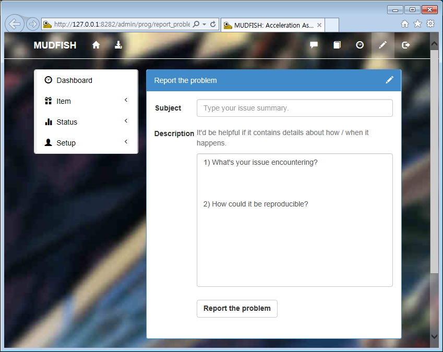Screen dimensions: 443x352
Task: Select the MUDFISH: Acceleration browser tab
Action: point(271,25)
